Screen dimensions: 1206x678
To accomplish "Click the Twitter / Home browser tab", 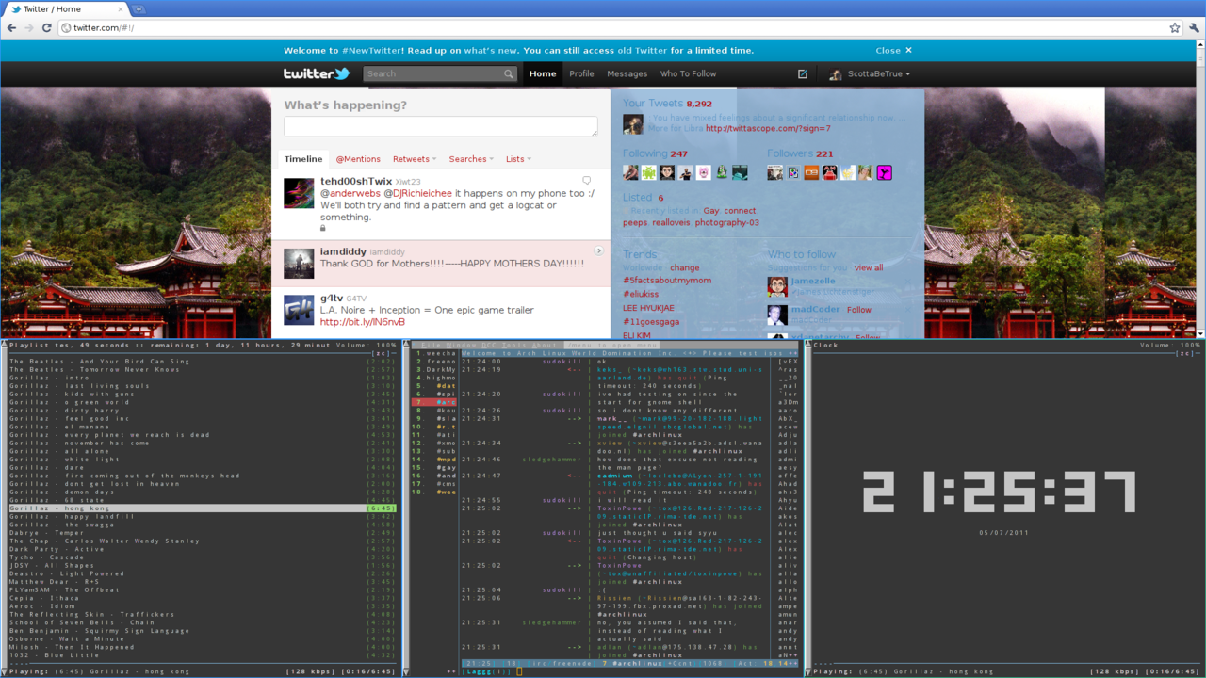I will click(x=64, y=9).
